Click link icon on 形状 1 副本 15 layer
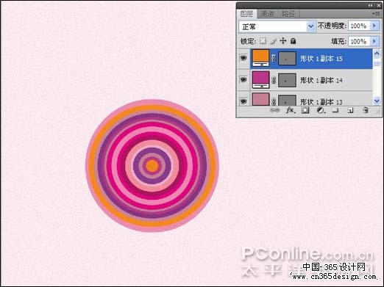384x287 pixels. coord(274,58)
